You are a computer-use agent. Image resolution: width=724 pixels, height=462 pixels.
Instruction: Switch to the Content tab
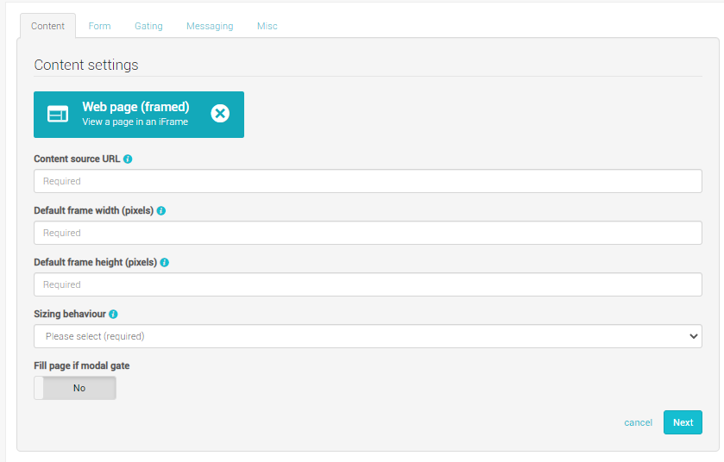coord(47,26)
